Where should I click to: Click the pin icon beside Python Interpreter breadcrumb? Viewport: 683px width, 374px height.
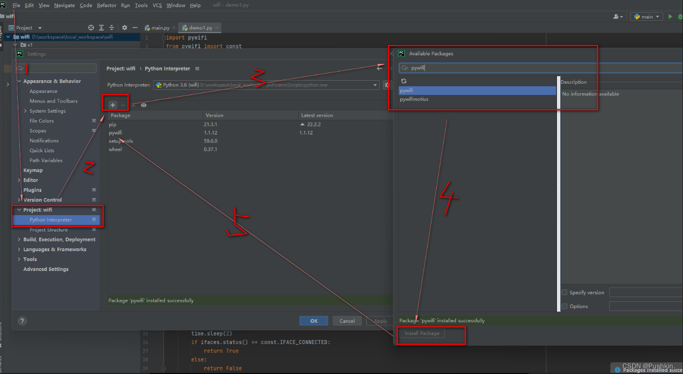[197, 69]
